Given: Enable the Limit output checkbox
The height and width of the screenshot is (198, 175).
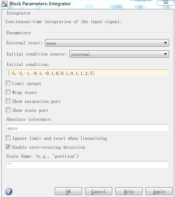Looking at the screenshot, I should (8, 83).
